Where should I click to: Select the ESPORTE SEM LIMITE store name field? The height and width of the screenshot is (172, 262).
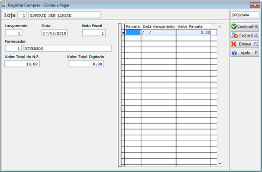64,15
